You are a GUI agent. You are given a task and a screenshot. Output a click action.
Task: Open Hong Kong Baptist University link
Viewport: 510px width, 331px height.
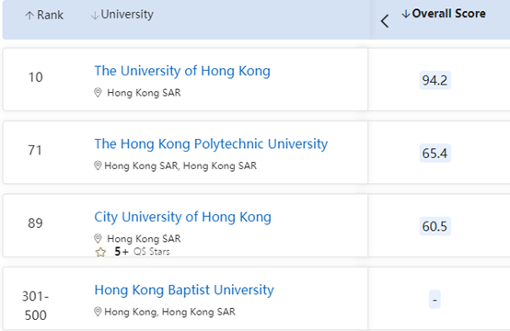coord(184,291)
